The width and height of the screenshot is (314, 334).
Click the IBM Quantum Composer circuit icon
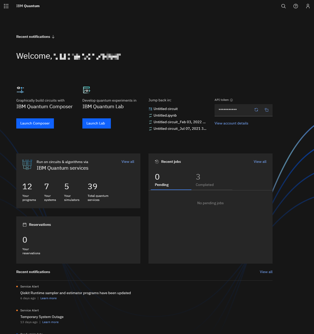(x=20, y=90)
